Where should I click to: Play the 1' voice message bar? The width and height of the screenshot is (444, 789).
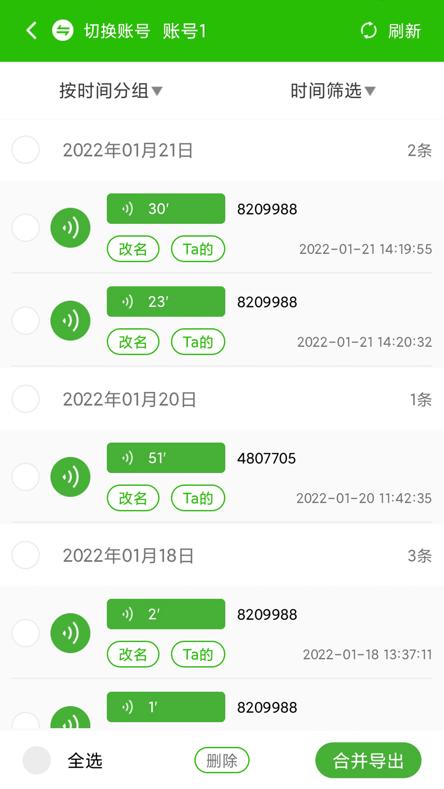click(166, 707)
